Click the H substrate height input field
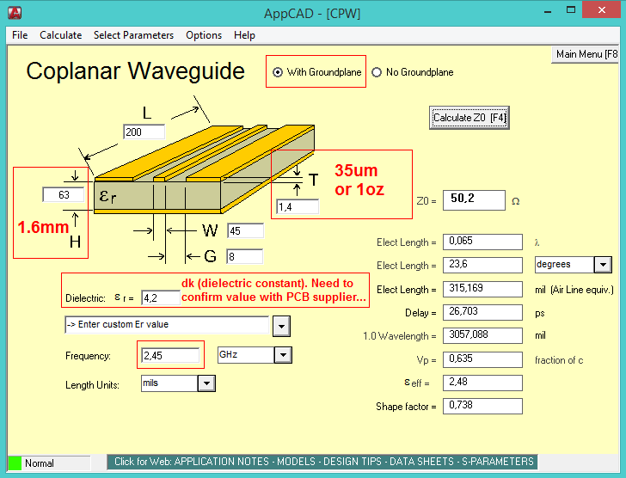The height and width of the screenshot is (478, 626). tap(64, 194)
